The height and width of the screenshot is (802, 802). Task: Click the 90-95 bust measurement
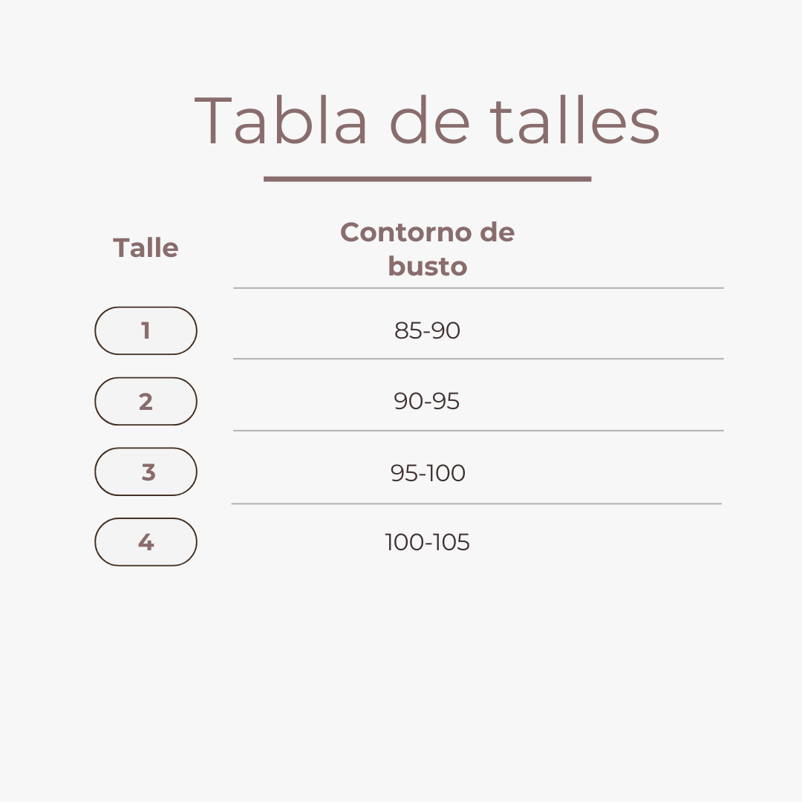(427, 402)
